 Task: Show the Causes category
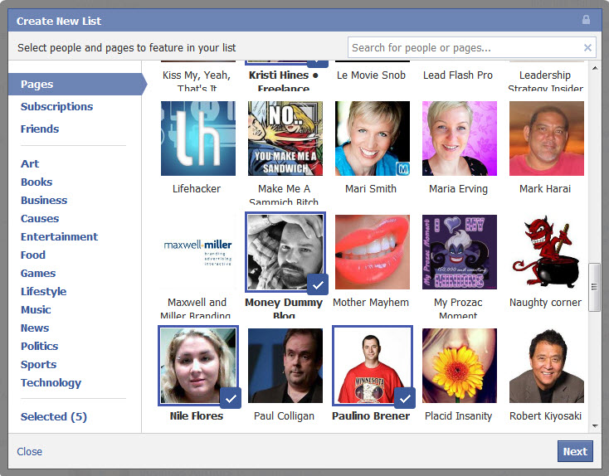click(40, 219)
